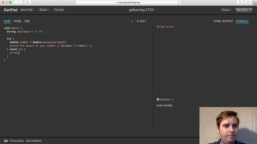Open the Send feedback link
The height and width of the screenshot is (144, 257).
pos(34,141)
